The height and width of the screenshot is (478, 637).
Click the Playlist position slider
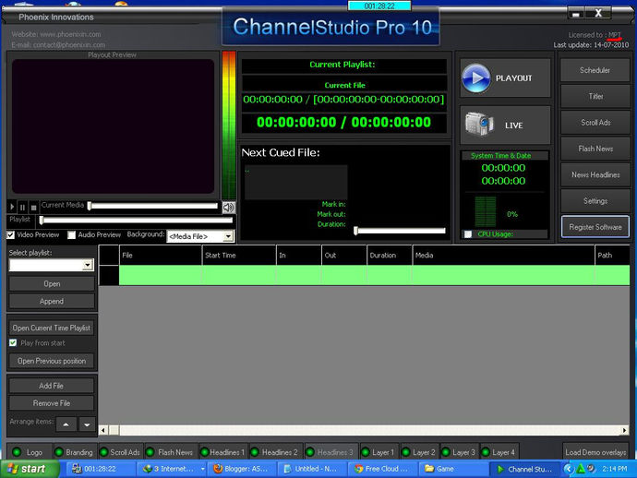pos(136,221)
